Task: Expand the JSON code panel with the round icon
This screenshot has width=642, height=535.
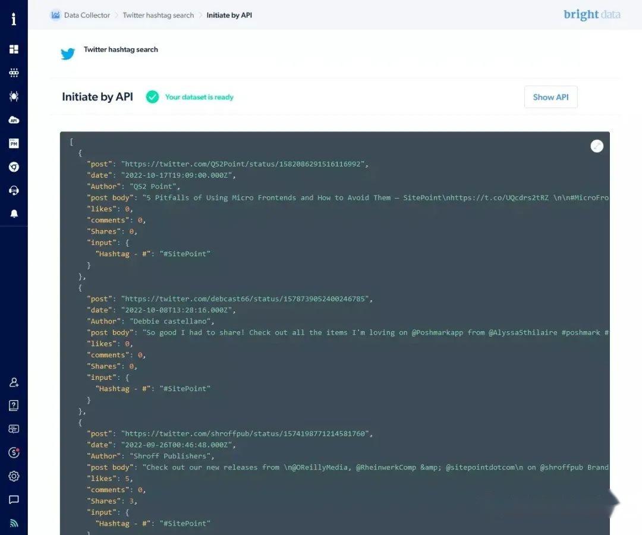Action: pos(597,146)
